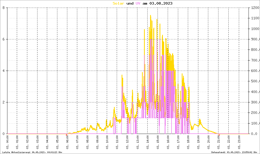Click the time axis label '03. 04:00'
The image size is (260, 154).
(47, 142)
